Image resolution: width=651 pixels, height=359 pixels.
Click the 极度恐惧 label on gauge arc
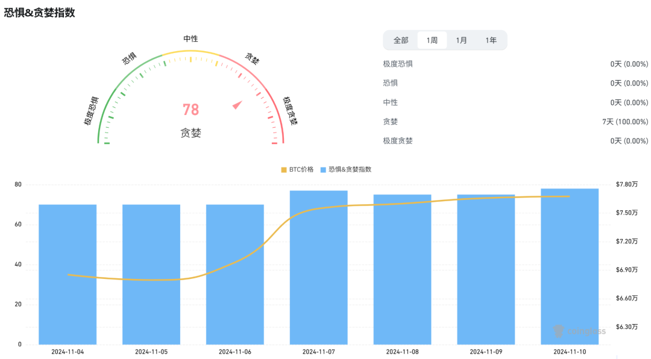[x=92, y=111]
